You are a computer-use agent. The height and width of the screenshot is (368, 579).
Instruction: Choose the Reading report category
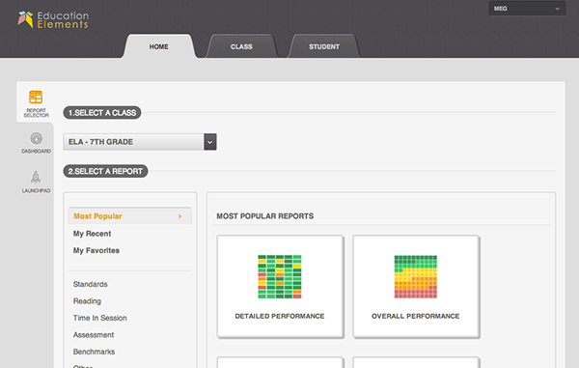(87, 301)
